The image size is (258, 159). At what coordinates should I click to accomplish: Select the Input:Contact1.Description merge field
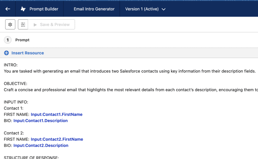point(41,121)
